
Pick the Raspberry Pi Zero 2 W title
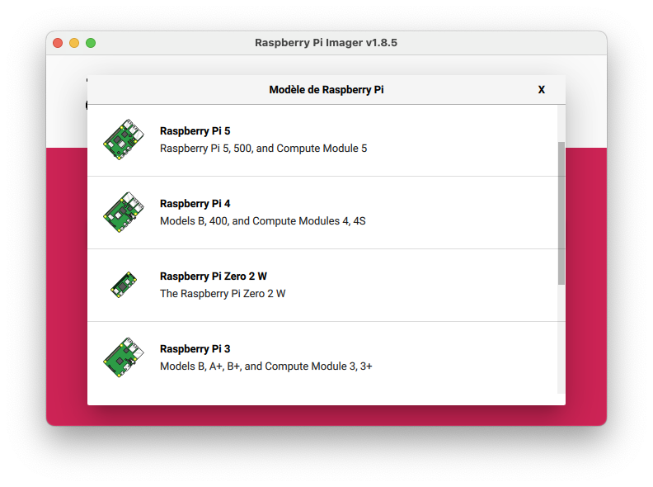[214, 276]
